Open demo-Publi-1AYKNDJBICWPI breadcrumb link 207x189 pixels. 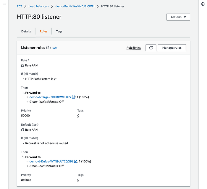[75, 6]
